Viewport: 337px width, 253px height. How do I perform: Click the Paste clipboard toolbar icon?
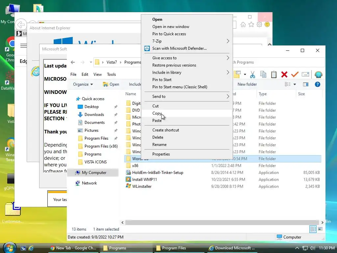tap(273, 75)
